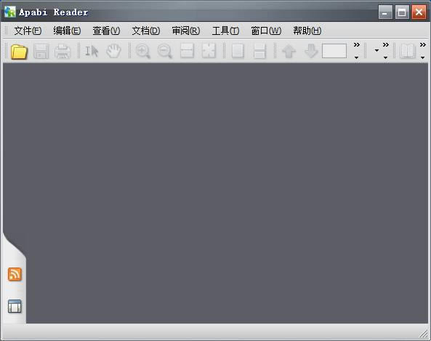The width and height of the screenshot is (431, 341).
Task: Open a file with the yellow folder icon
Action: coord(19,52)
